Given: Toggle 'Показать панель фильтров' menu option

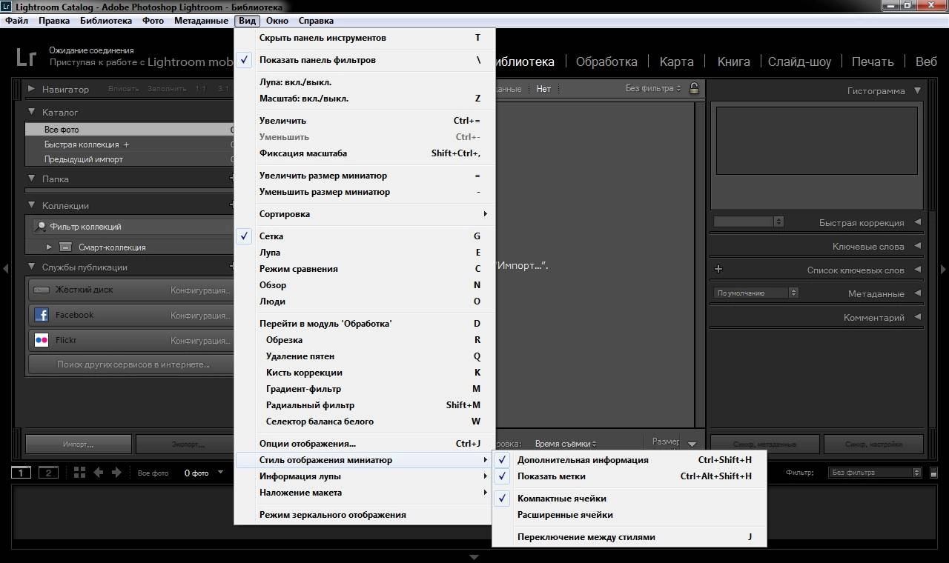Looking at the screenshot, I should [365, 60].
